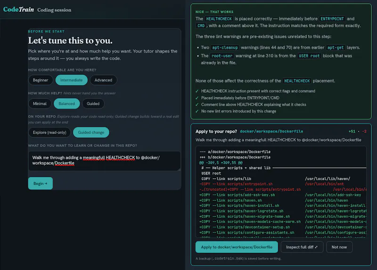Open Inspect full diff
This screenshot has height=270, width=377.
302,247
